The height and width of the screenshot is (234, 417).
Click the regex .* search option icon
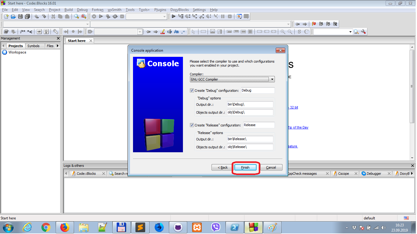[183, 32]
